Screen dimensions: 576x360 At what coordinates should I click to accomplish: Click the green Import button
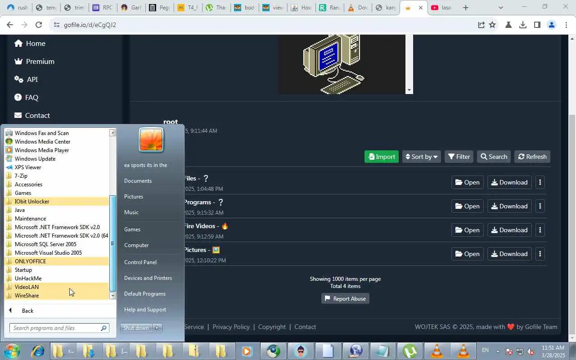pos(382,157)
